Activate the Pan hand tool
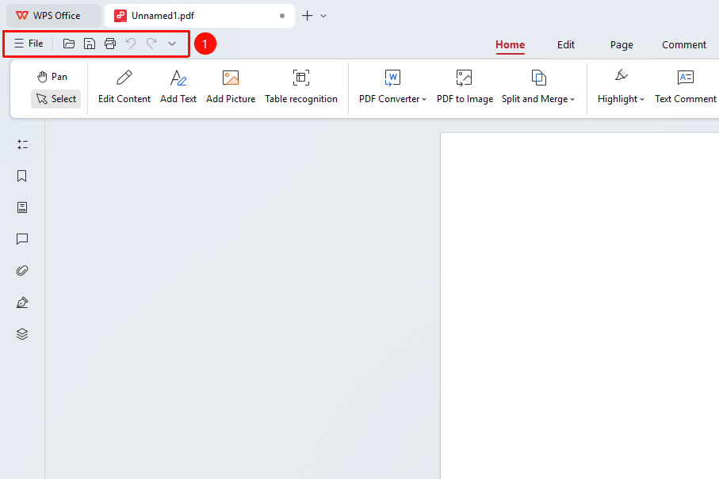Screen dimensions: 719x479 52,77
